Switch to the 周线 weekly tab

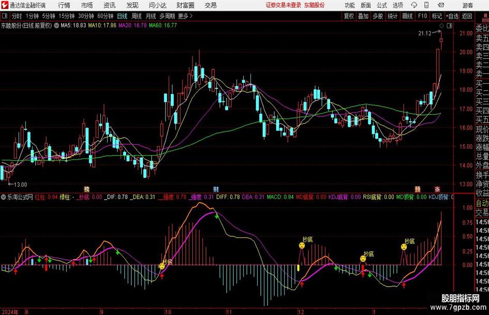137,16
